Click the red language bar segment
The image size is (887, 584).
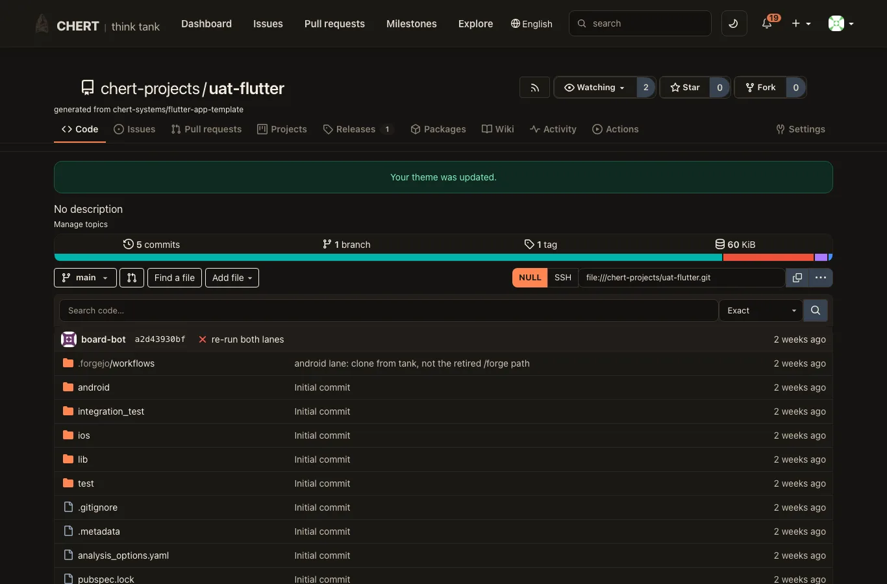tap(769, 258)
